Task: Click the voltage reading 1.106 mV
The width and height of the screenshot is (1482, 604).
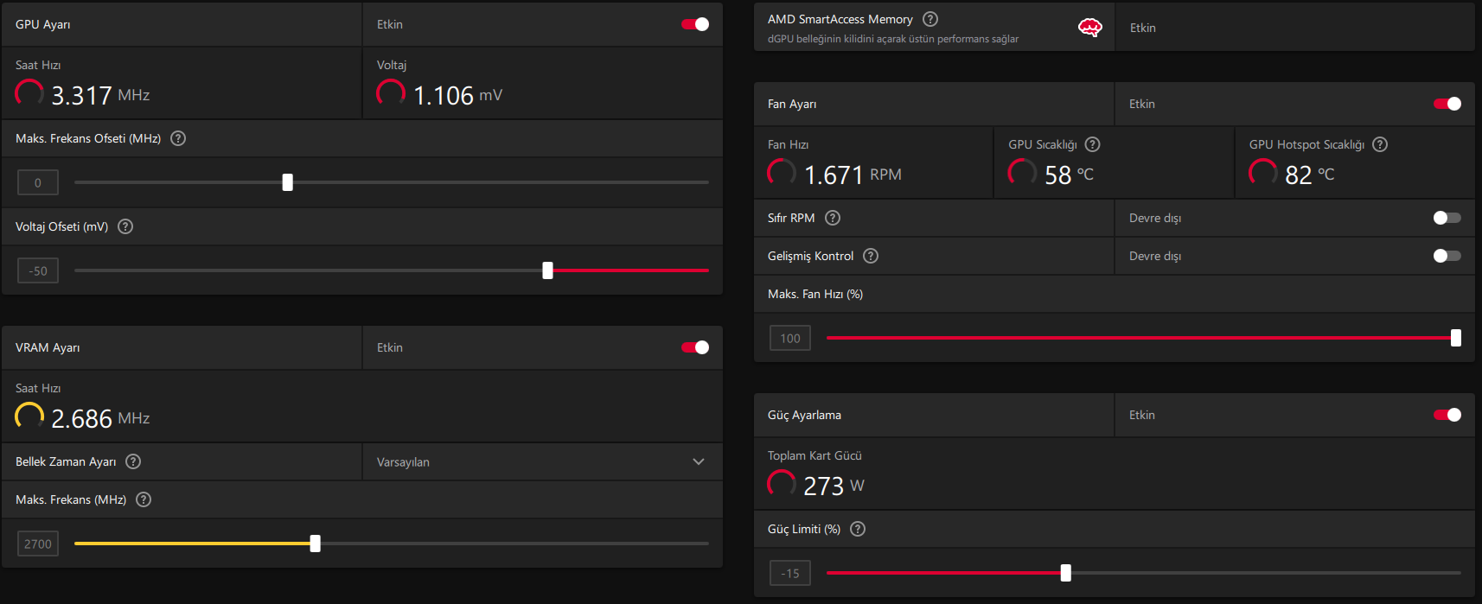Action: click(457, 95)
